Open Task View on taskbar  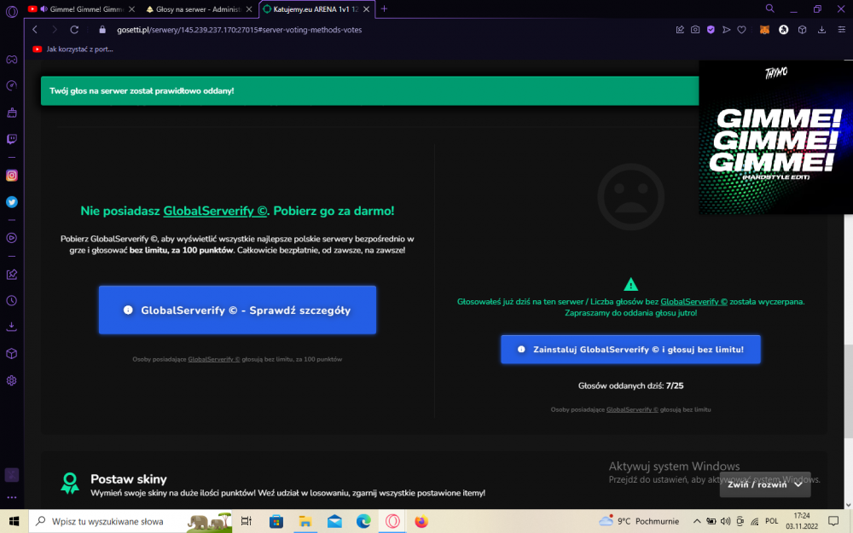point(246,521)
